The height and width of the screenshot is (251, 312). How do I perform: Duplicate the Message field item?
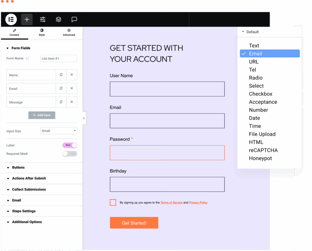point(61,102)
